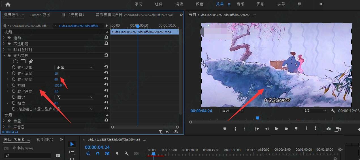Open program monitor settings wrench
The width and height of the screenshot is (360, 160).
click(333, 111)
